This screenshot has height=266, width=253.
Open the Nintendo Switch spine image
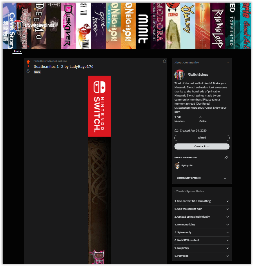click(99, 169)
